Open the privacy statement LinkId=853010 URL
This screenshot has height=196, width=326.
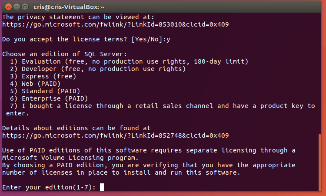click(x=115, y=24)
